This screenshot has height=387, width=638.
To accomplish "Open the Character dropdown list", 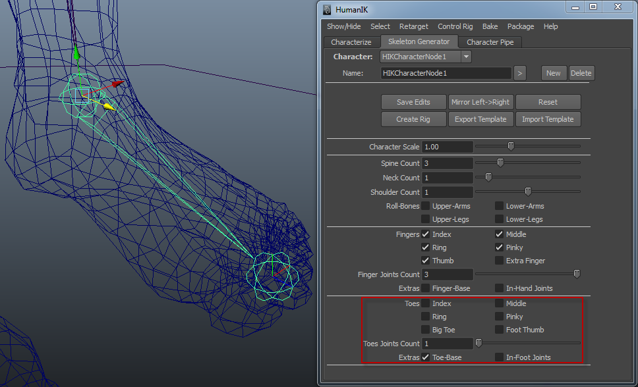I will (x=466, y=57).
